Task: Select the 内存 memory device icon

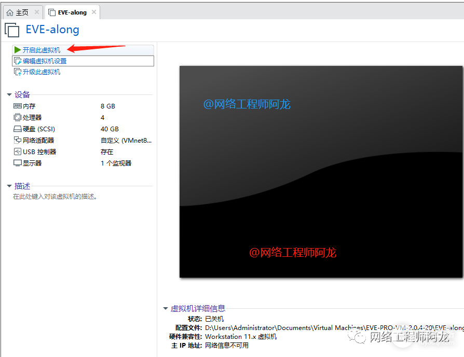Action: (18, 106)
